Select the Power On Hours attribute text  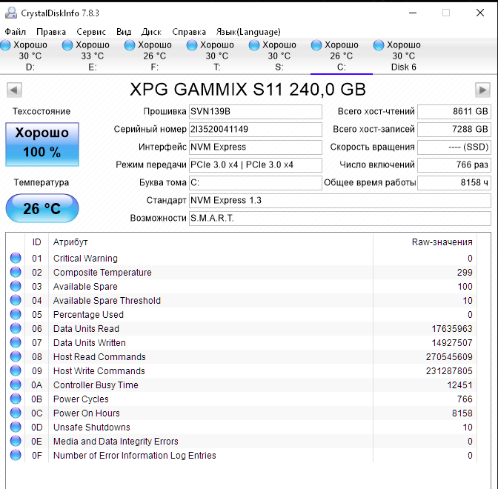click(87, 413)
